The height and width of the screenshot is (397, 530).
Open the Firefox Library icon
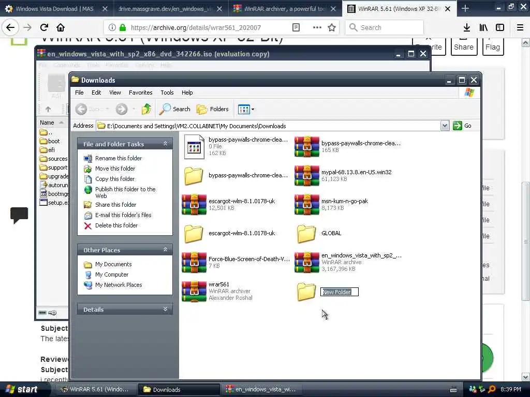tap(483, 27)
